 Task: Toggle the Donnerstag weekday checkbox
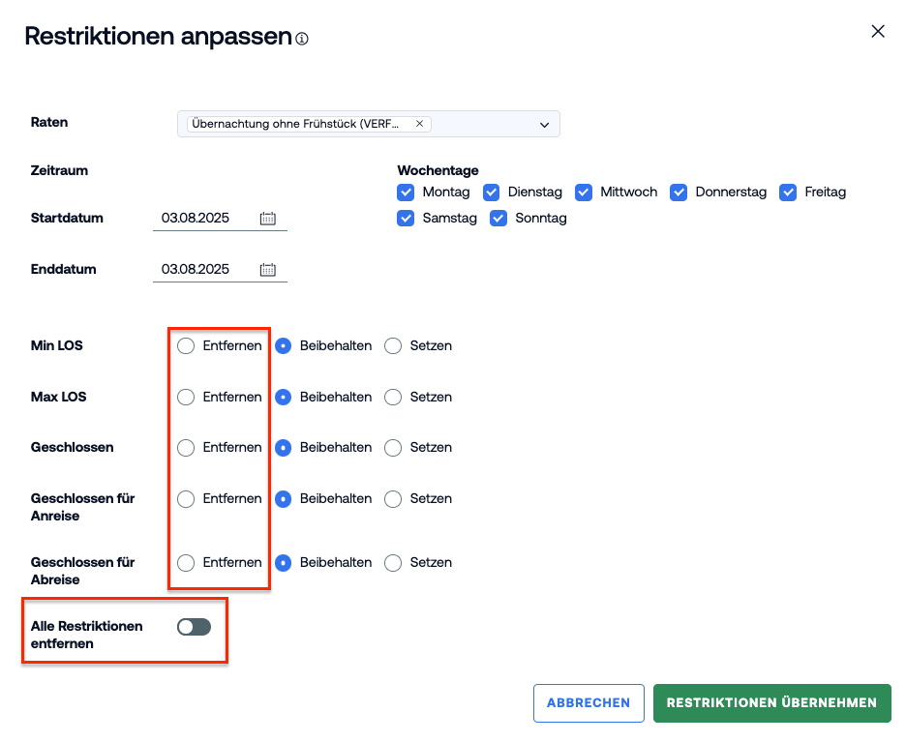tap(679, 193)
